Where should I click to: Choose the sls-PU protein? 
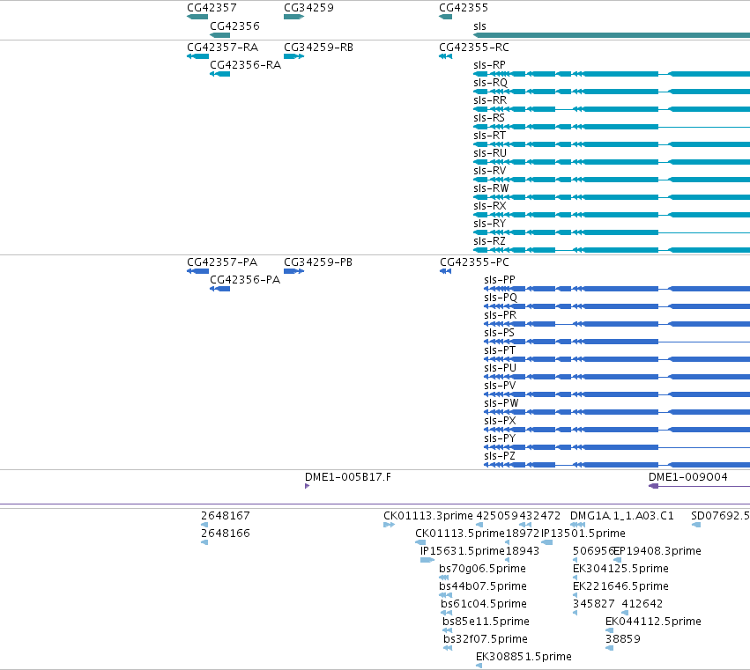(x=617, y=377)
